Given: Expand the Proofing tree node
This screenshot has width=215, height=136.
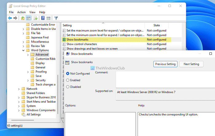Looking at the screenshot, I should click(x=28, y=72).
